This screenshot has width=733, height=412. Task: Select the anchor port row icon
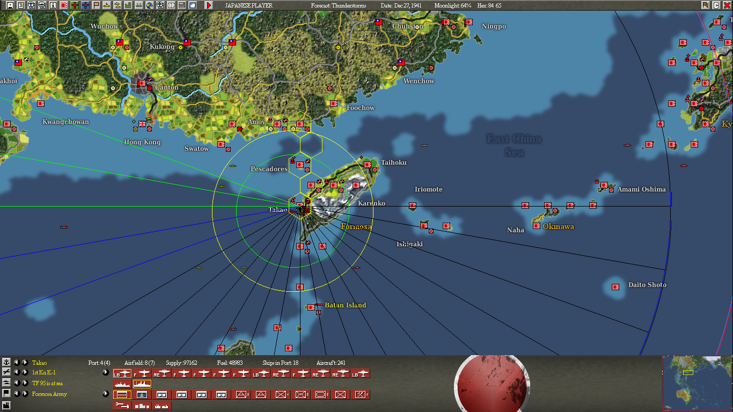(x=6, y=363)
